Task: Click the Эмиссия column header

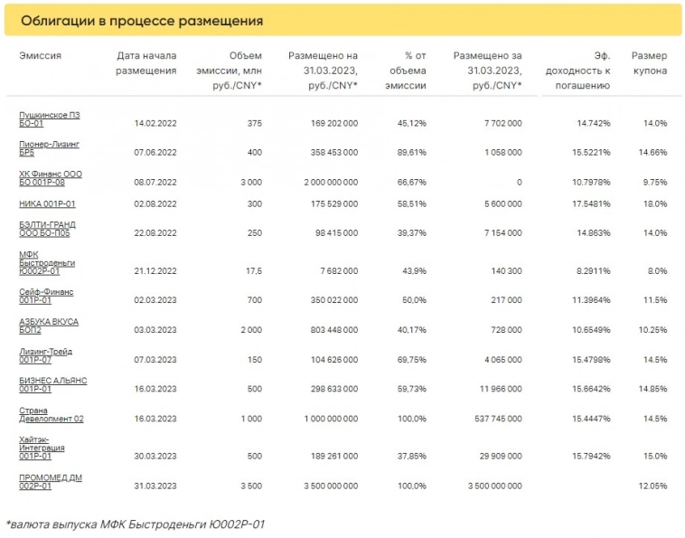Action: tap(40, 55)
